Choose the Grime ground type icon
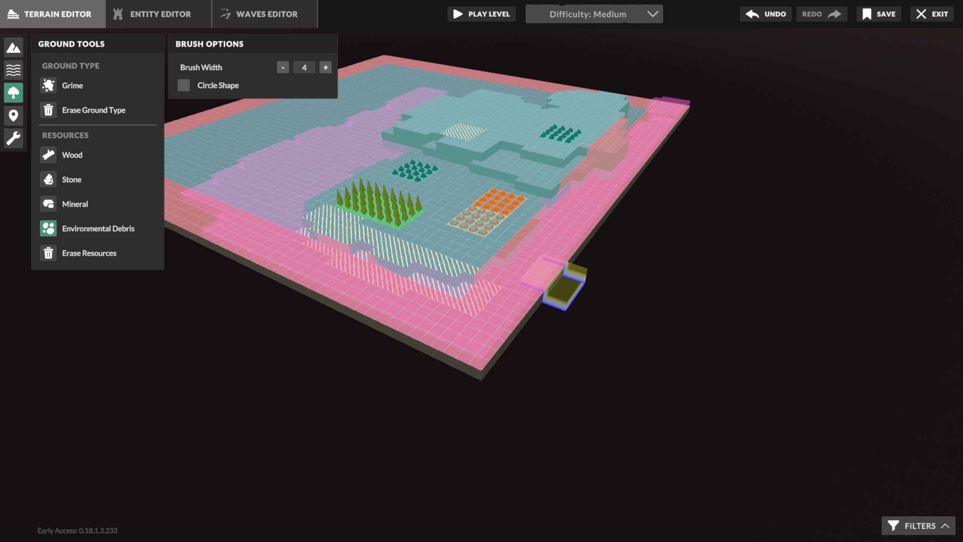Viewport: 963px width, 542px height. pyautogui.click(x=49, y=85)
